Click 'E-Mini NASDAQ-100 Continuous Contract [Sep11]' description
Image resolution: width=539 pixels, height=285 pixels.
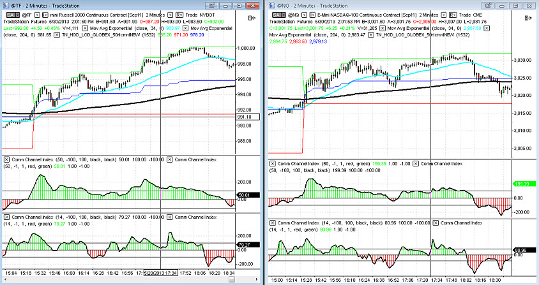coord(367,15)
